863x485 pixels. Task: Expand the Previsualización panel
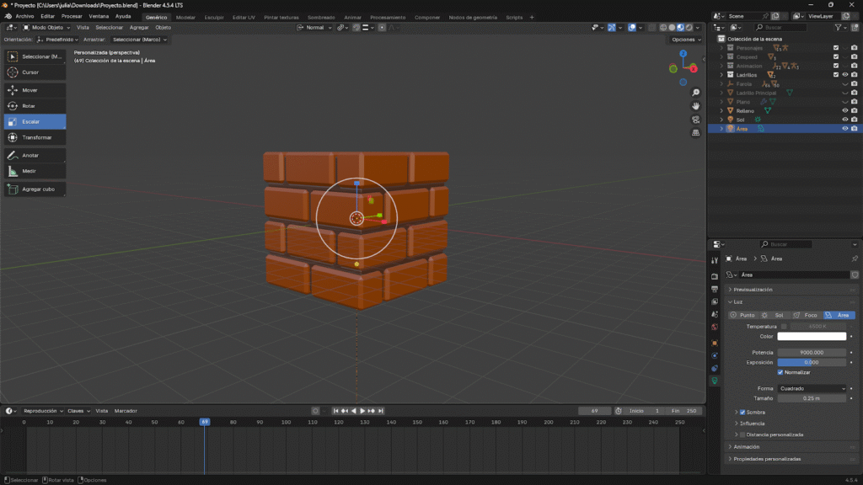(x=753, y=289)
